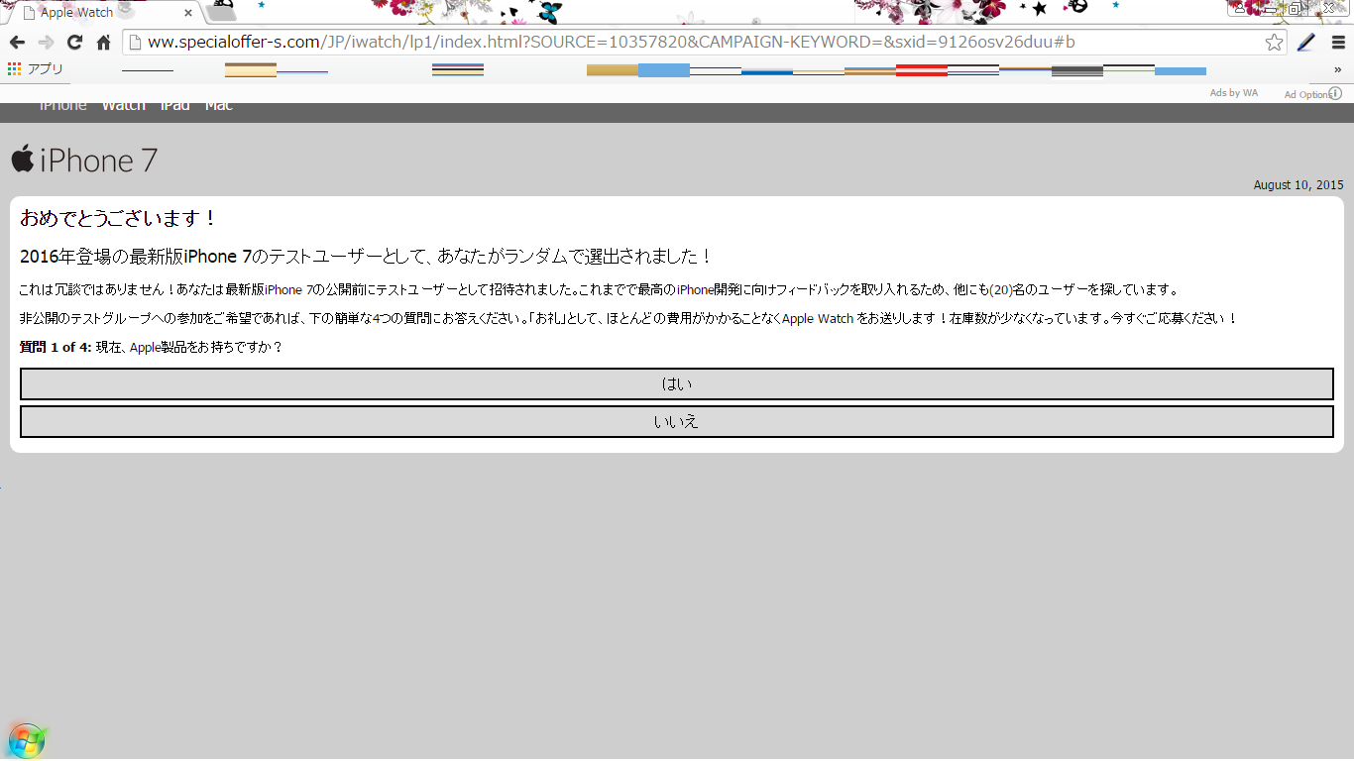Viewport: 1354px width, 761px height.
Task: Click the Ad Options info icon
Action: click(x=1335, y=93)
